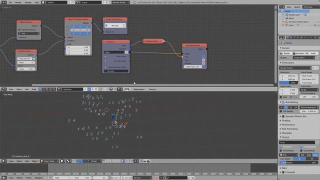Screen dimensions: 320x180
Task: Open the Mitchell-Netravali filter dropdown
Action: (x=309, y=107)
